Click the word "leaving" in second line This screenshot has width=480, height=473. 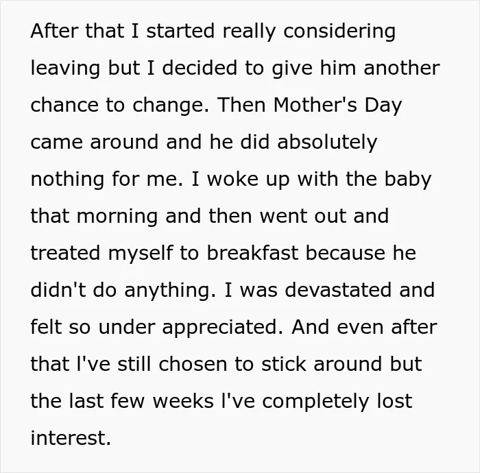click(x=66, y=69)
